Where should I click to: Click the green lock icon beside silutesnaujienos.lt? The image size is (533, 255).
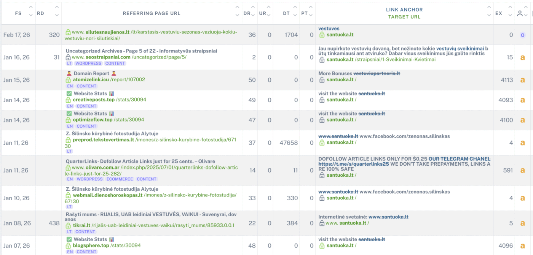(68, 32)
